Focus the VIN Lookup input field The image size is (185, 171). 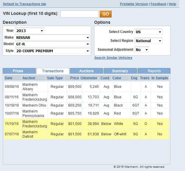79,14
